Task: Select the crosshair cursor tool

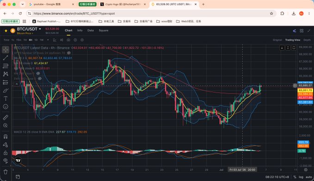Action: coord(6,50)
